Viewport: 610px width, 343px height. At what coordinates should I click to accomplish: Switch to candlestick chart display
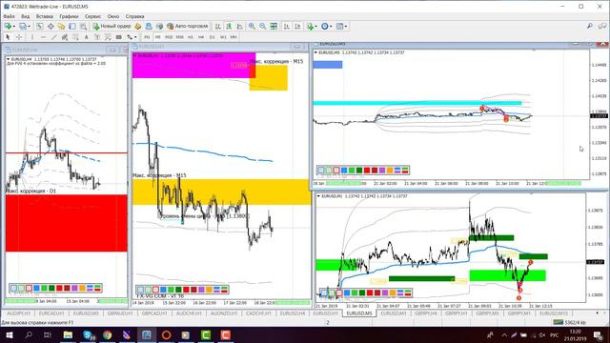tap(229, 27)
